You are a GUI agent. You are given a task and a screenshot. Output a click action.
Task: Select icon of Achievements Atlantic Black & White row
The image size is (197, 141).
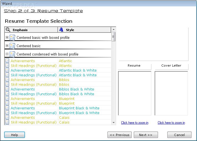pyautogui.click(x=7, y=70)
